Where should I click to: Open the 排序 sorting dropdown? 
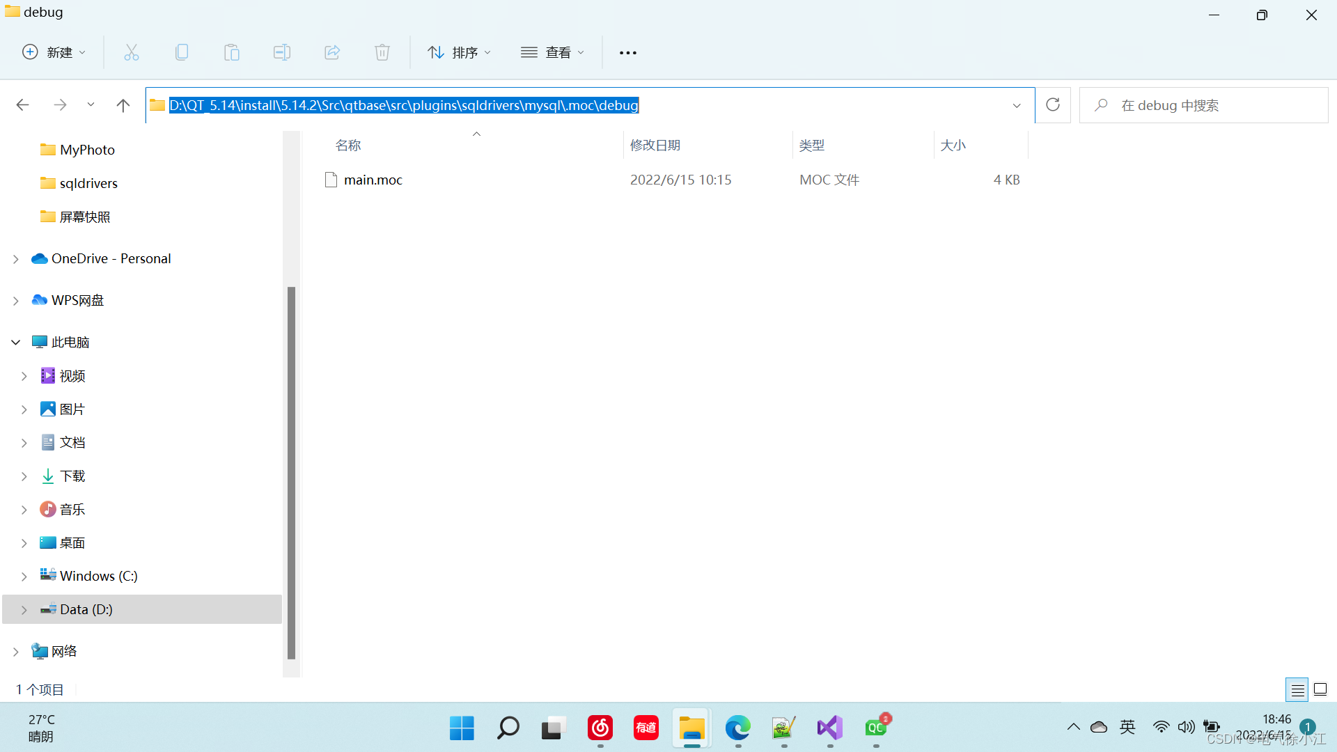459,52
